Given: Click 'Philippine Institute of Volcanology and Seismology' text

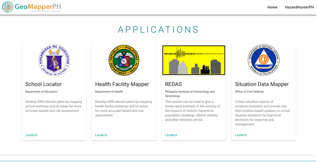Looking at the screenshot, I should (x=190, y=94).
